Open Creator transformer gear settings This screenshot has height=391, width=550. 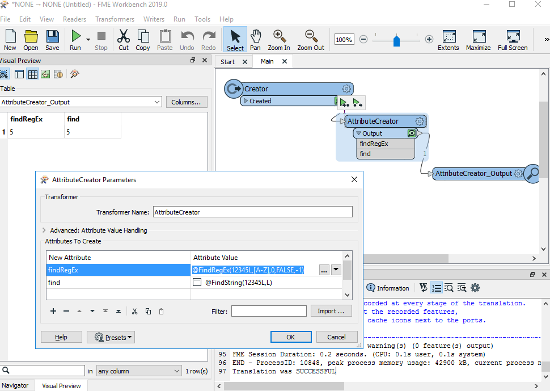point(346,89)
